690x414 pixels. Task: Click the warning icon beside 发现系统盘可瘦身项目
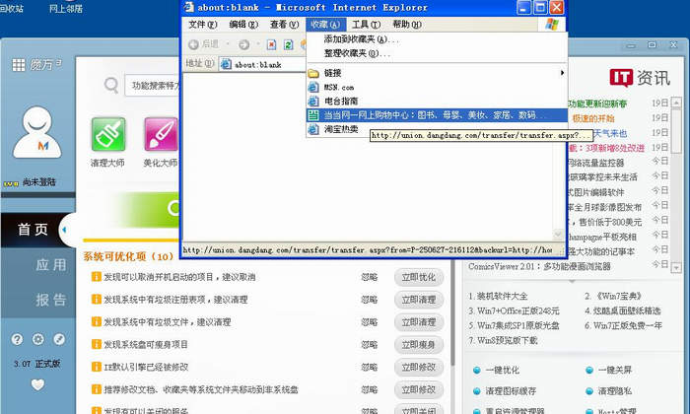click(x=96, y=344)
